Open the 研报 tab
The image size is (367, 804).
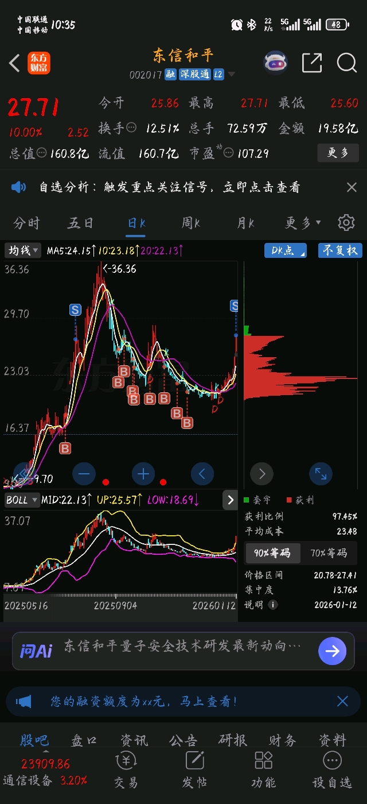[233, 740]
